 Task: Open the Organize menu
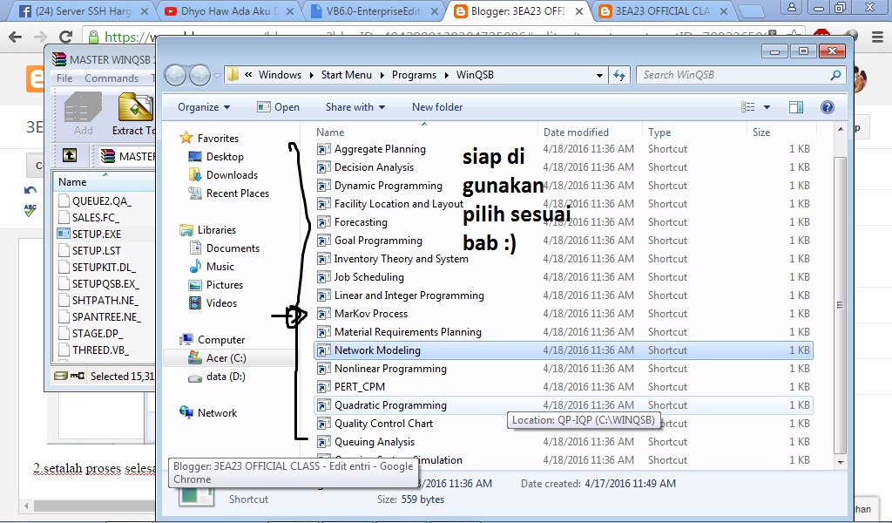tap(204, 107)
